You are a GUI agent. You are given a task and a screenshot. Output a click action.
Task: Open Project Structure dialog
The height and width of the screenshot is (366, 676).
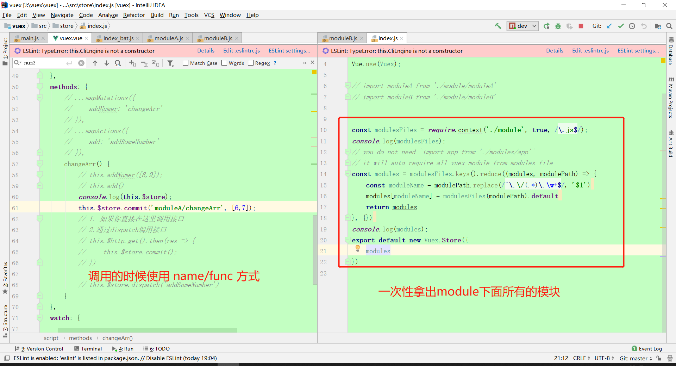tap(658, 26)
